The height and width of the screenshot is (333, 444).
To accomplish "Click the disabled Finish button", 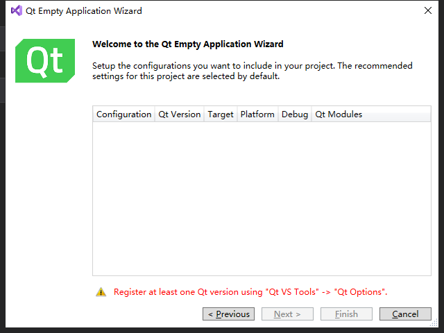I will (346, 314).
